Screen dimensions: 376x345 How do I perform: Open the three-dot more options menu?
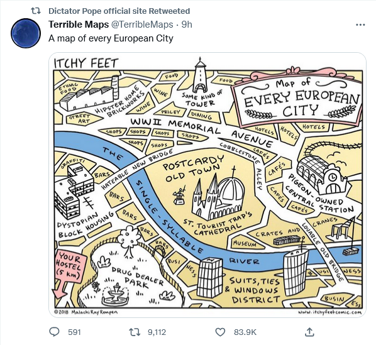point(360,25)
